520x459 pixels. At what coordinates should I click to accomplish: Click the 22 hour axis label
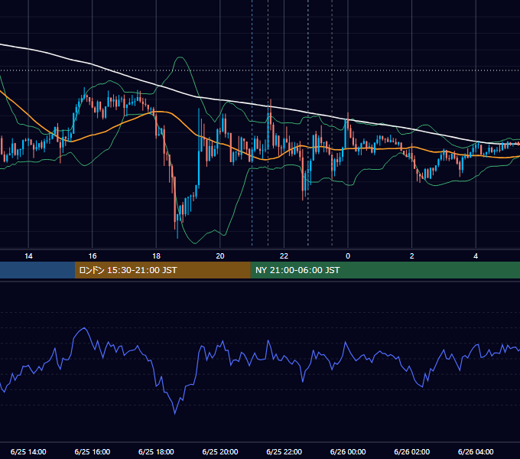click(284, 256)
